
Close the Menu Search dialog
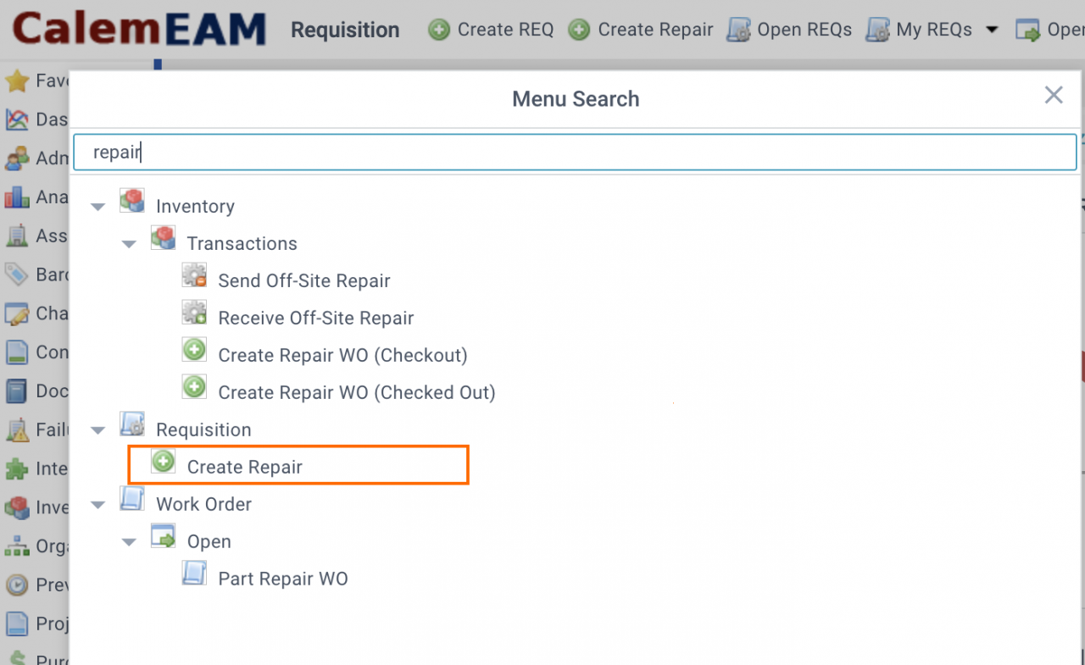[x=1054, y=95]
